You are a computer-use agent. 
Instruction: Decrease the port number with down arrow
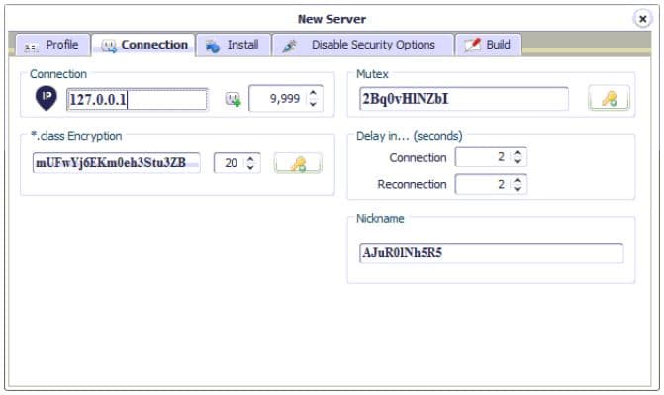click(x=313, y=104)
